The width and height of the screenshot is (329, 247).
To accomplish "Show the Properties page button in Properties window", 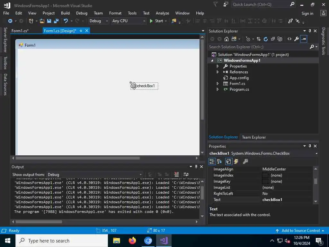I will click(228, 161).
